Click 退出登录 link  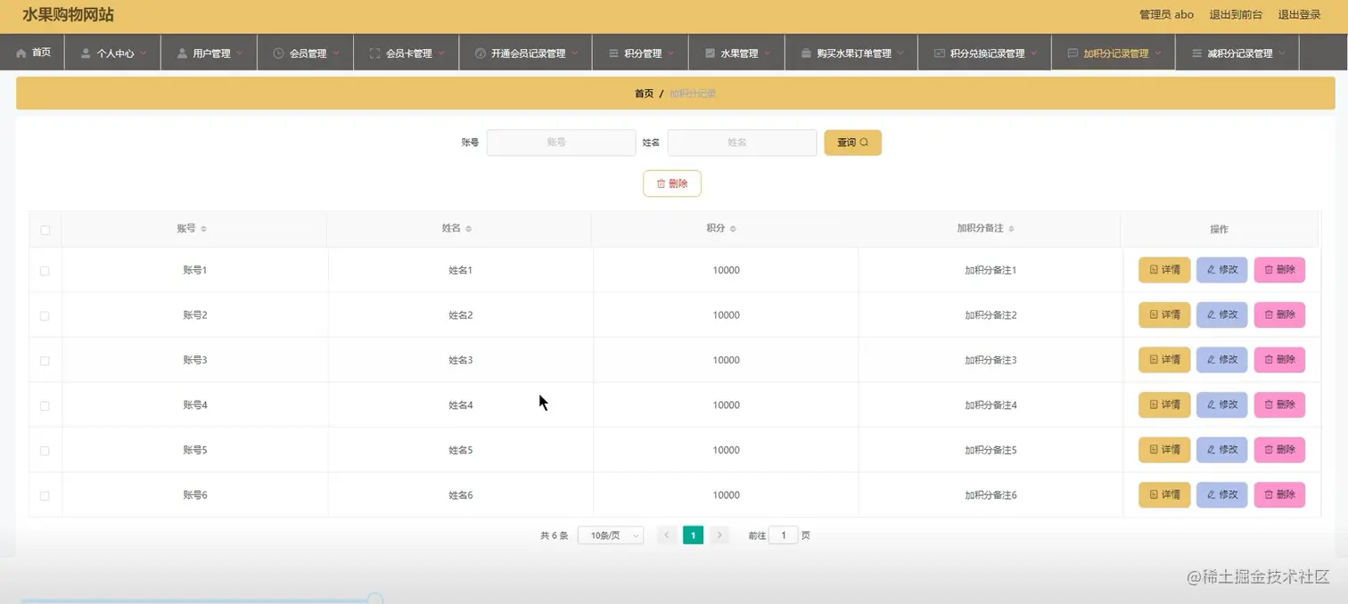(x=1300, y=15)
